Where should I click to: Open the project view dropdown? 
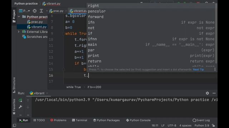tap(24, 11)
